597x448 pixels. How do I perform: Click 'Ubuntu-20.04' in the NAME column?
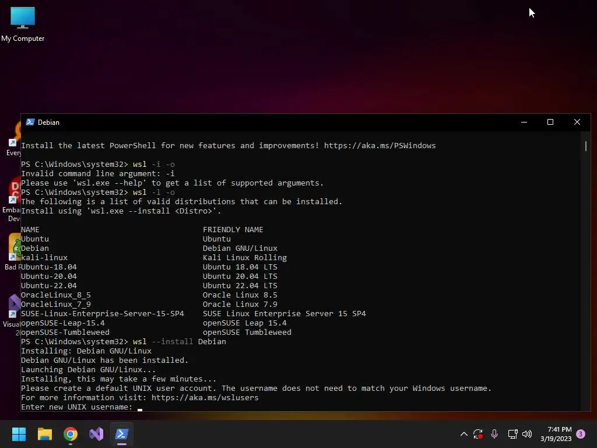coord(49,276)
